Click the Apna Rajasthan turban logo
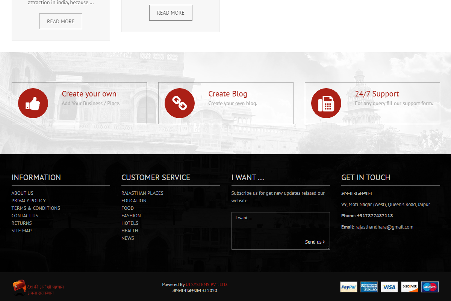The width and height of the screenshot is (451, 301). [x=19, y=287]
